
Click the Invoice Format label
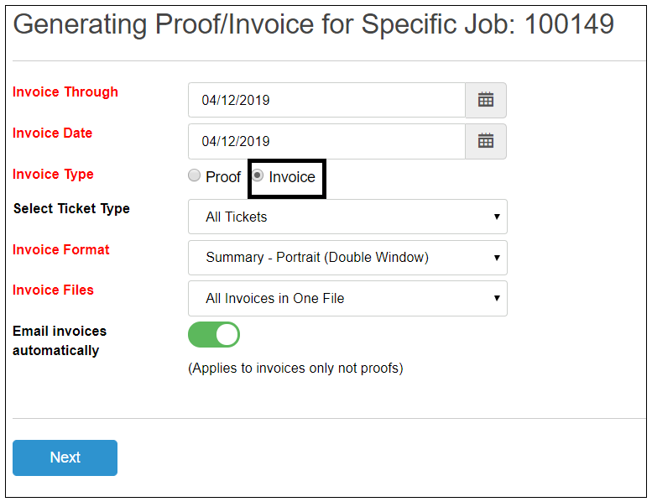(x=61, y=249)
